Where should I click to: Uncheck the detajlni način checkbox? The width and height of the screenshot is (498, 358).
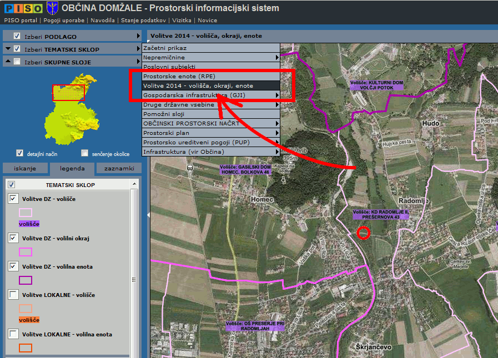(x=20, y=153)
